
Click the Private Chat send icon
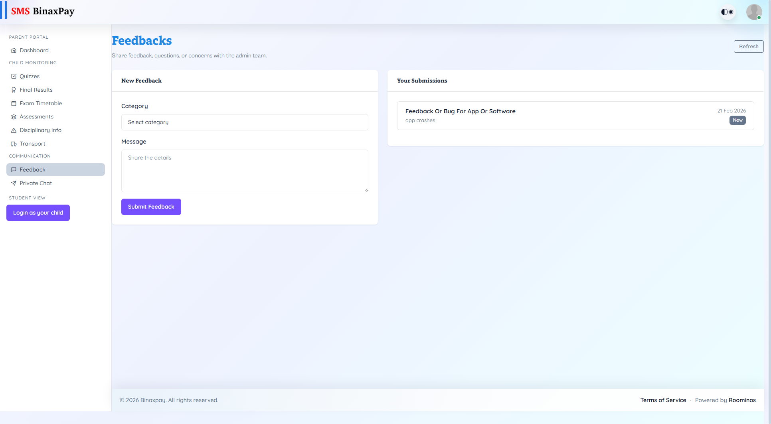pyautogui.click(x=14, y=183)
